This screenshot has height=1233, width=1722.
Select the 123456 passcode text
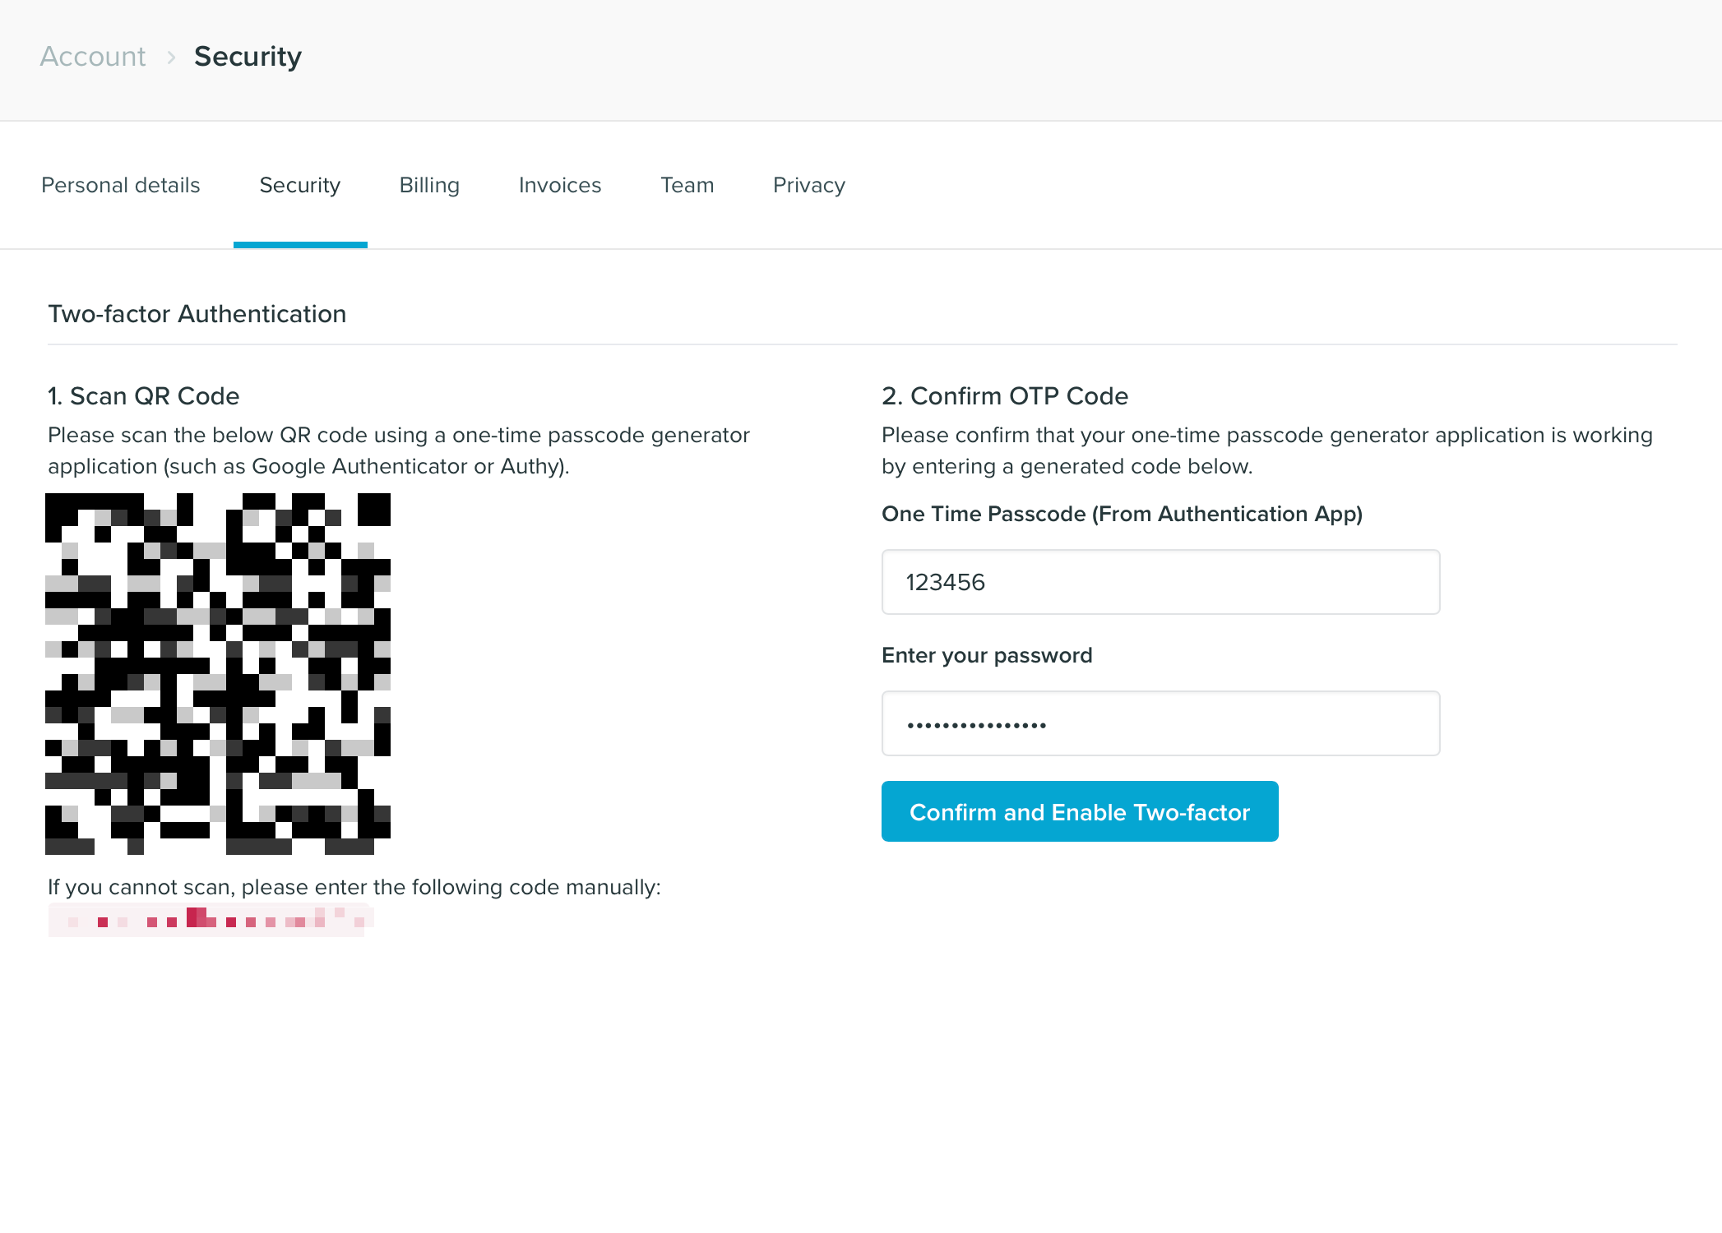coord(945,582)
